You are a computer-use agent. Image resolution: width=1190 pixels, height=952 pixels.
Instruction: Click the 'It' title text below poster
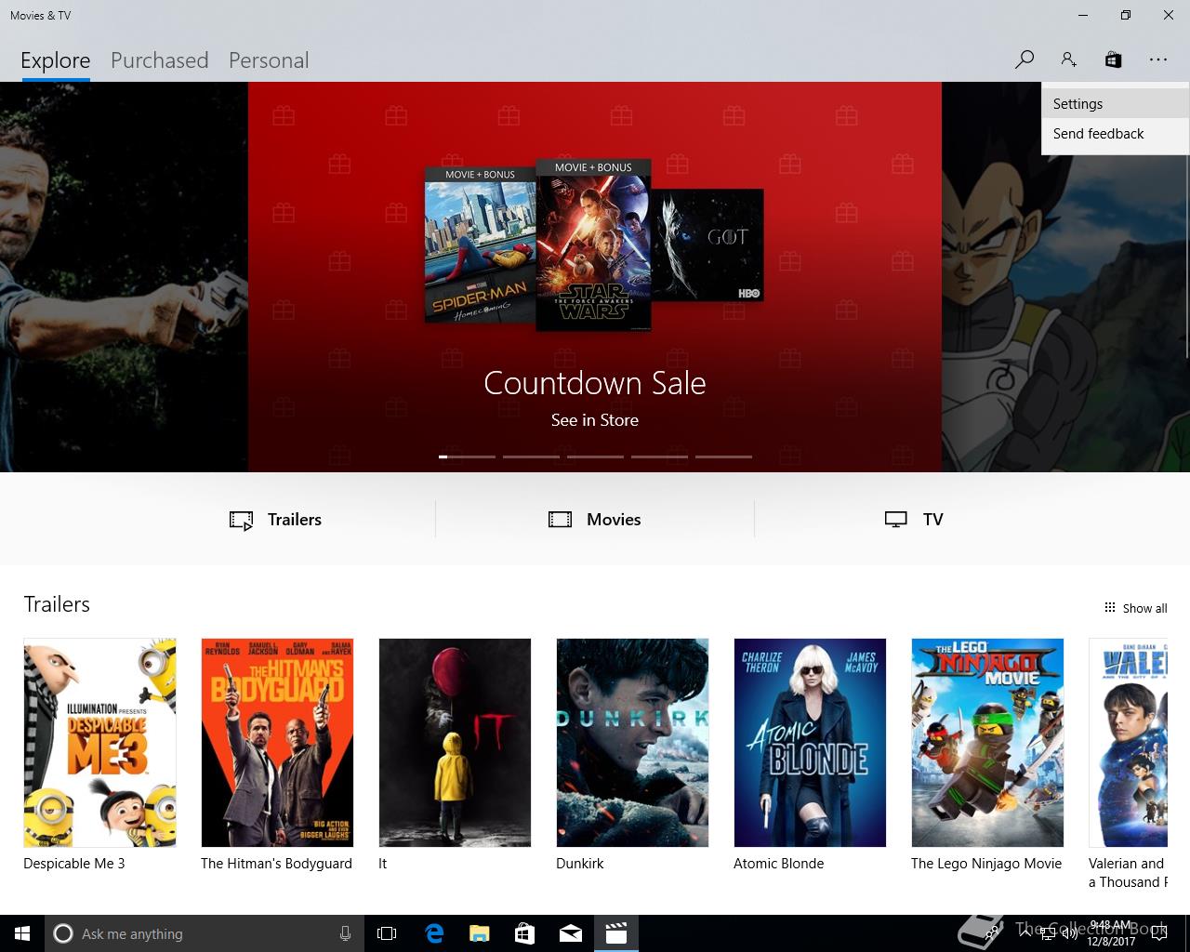click(382, 864)
